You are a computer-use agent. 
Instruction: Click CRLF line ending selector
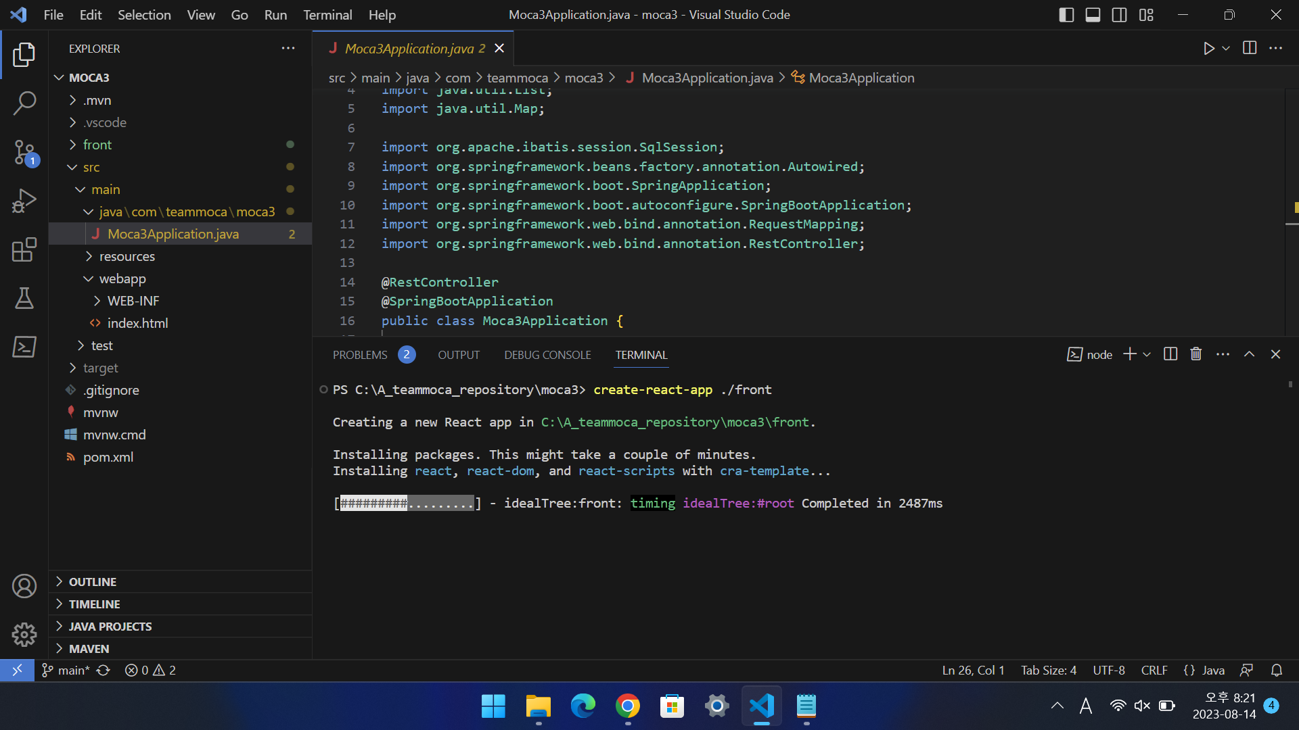tap(1154, 670)
